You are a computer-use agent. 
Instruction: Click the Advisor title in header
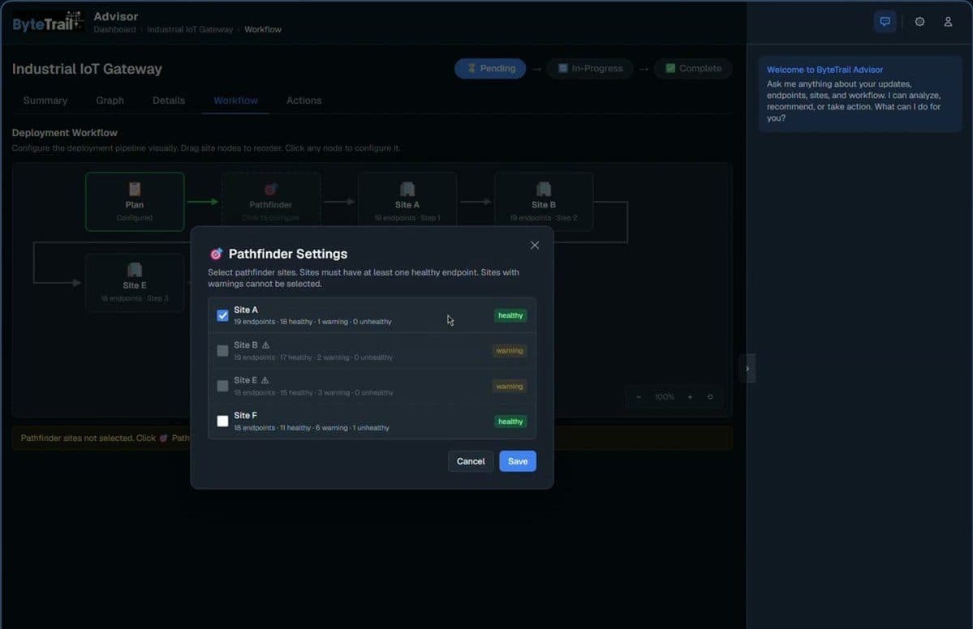pos(116,16)
